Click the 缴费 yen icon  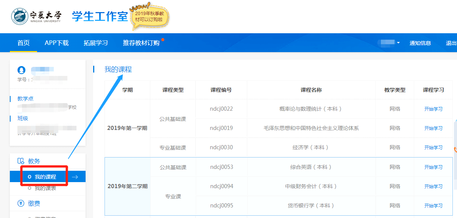(21, 204)
